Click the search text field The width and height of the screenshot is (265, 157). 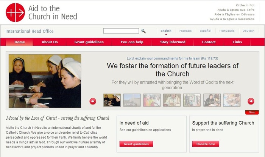coord(121,31)
